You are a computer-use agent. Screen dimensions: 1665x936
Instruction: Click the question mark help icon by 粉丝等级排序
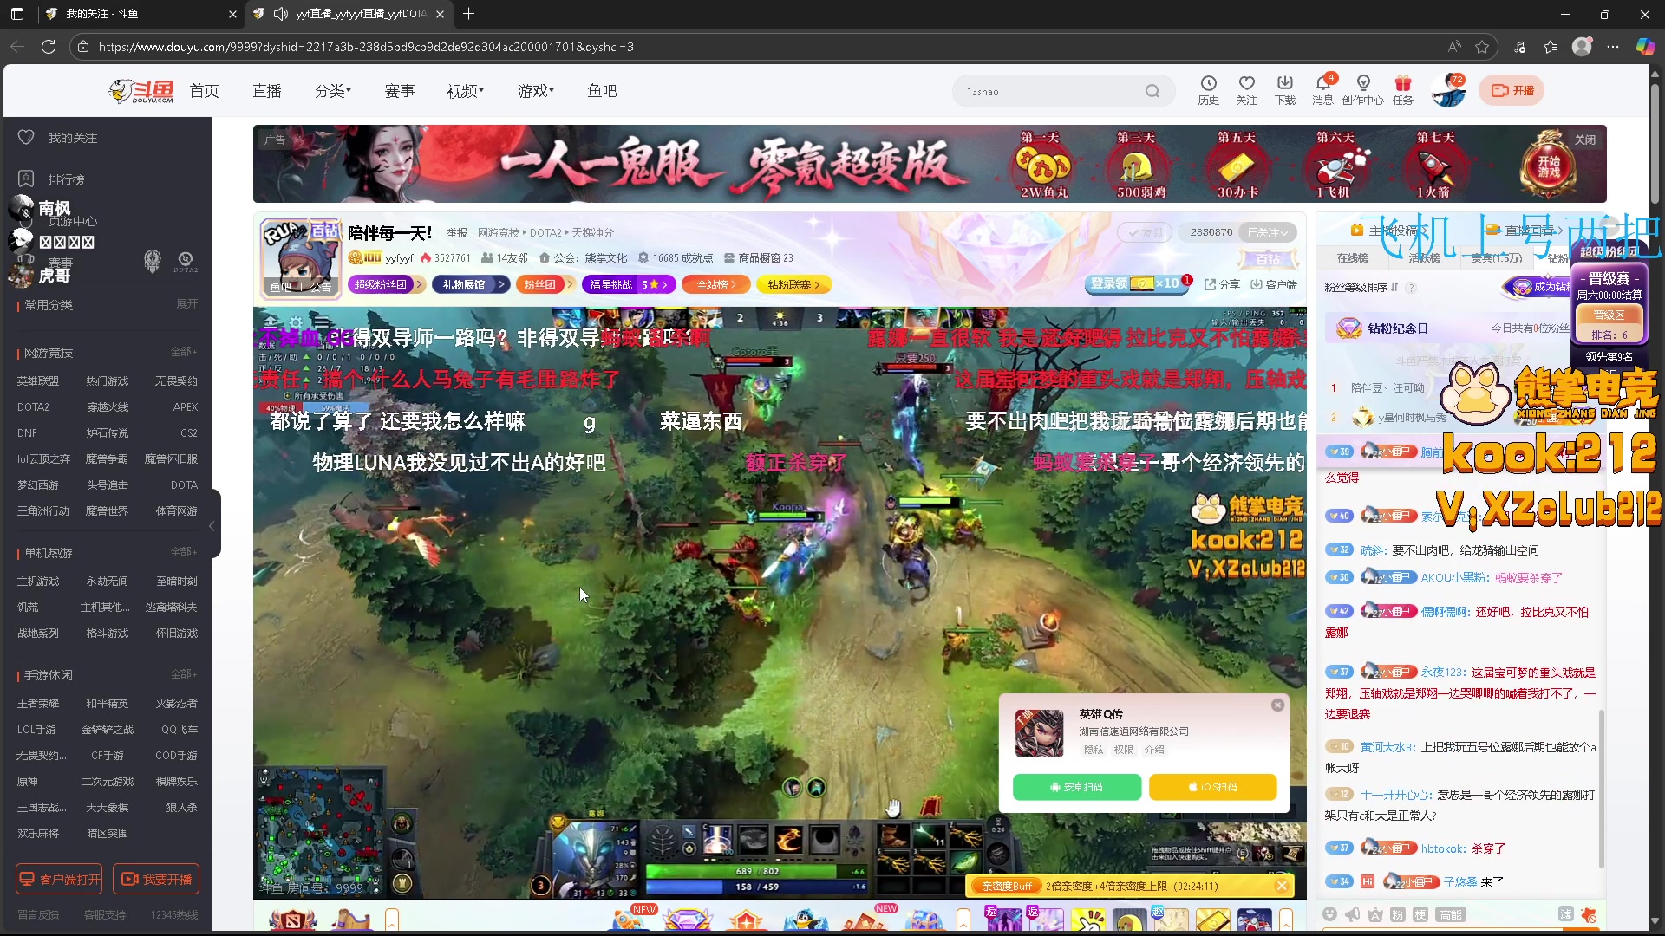(x=1411, y=288)
